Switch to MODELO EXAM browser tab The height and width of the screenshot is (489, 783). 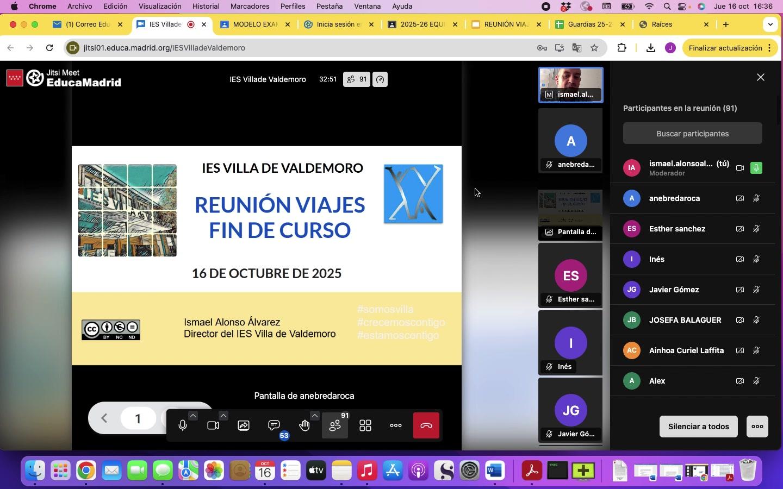click(256, 24)
